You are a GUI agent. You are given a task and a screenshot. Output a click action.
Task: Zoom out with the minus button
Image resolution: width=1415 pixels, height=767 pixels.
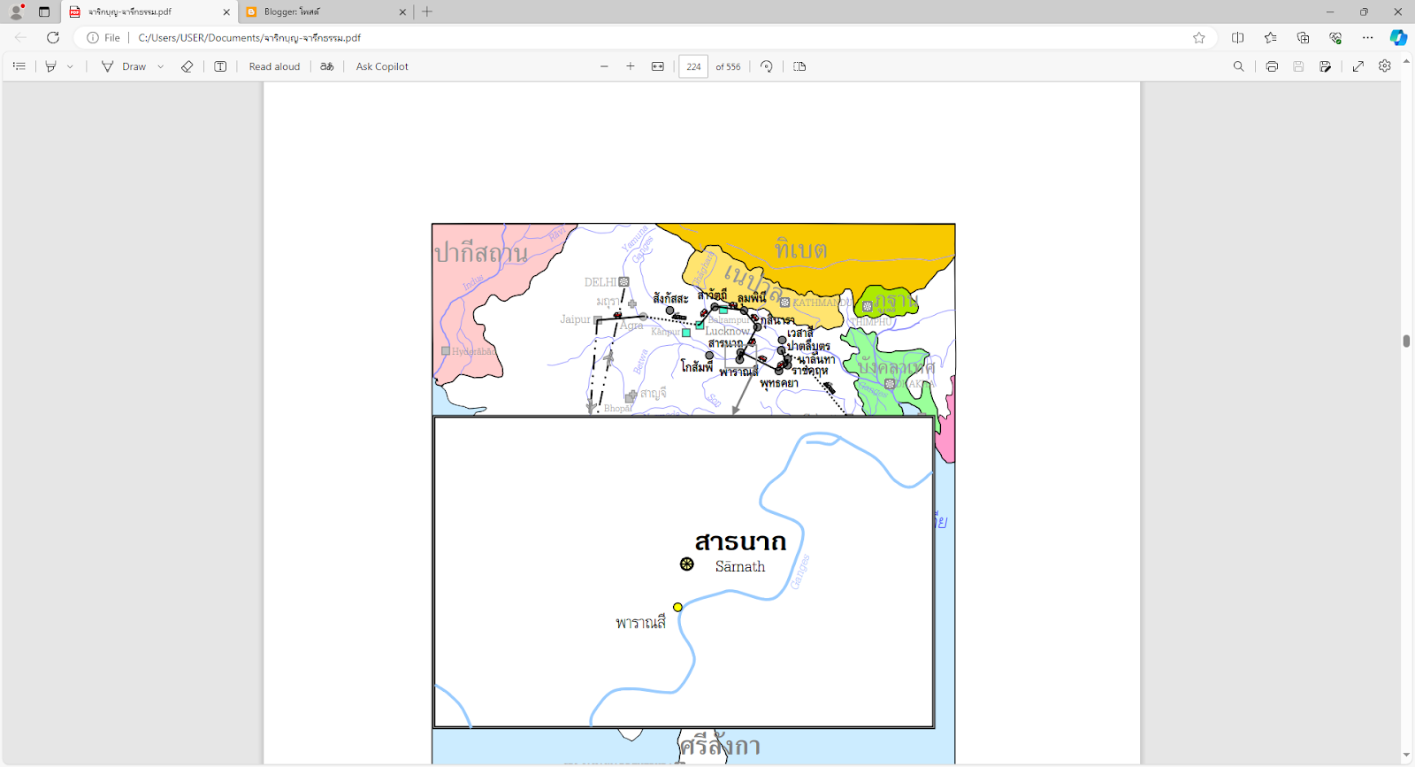click(x=604, y=66)
